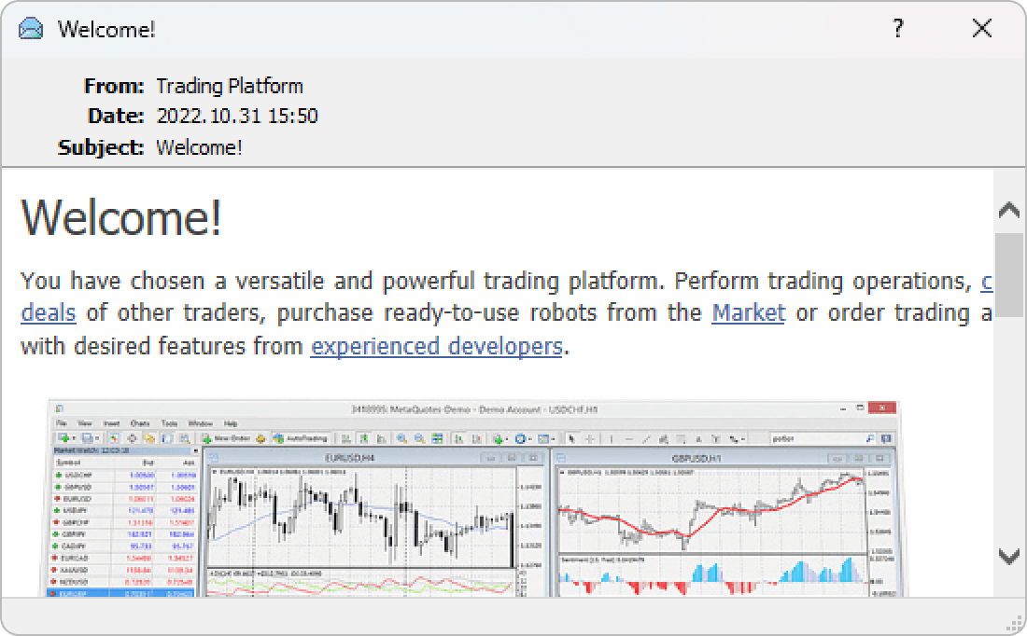Follow the "Market" link
The image size is (1027, 636).
[748, 313]
